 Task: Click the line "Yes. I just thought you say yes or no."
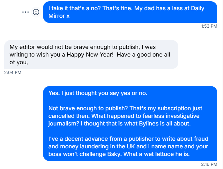point(102,93)
